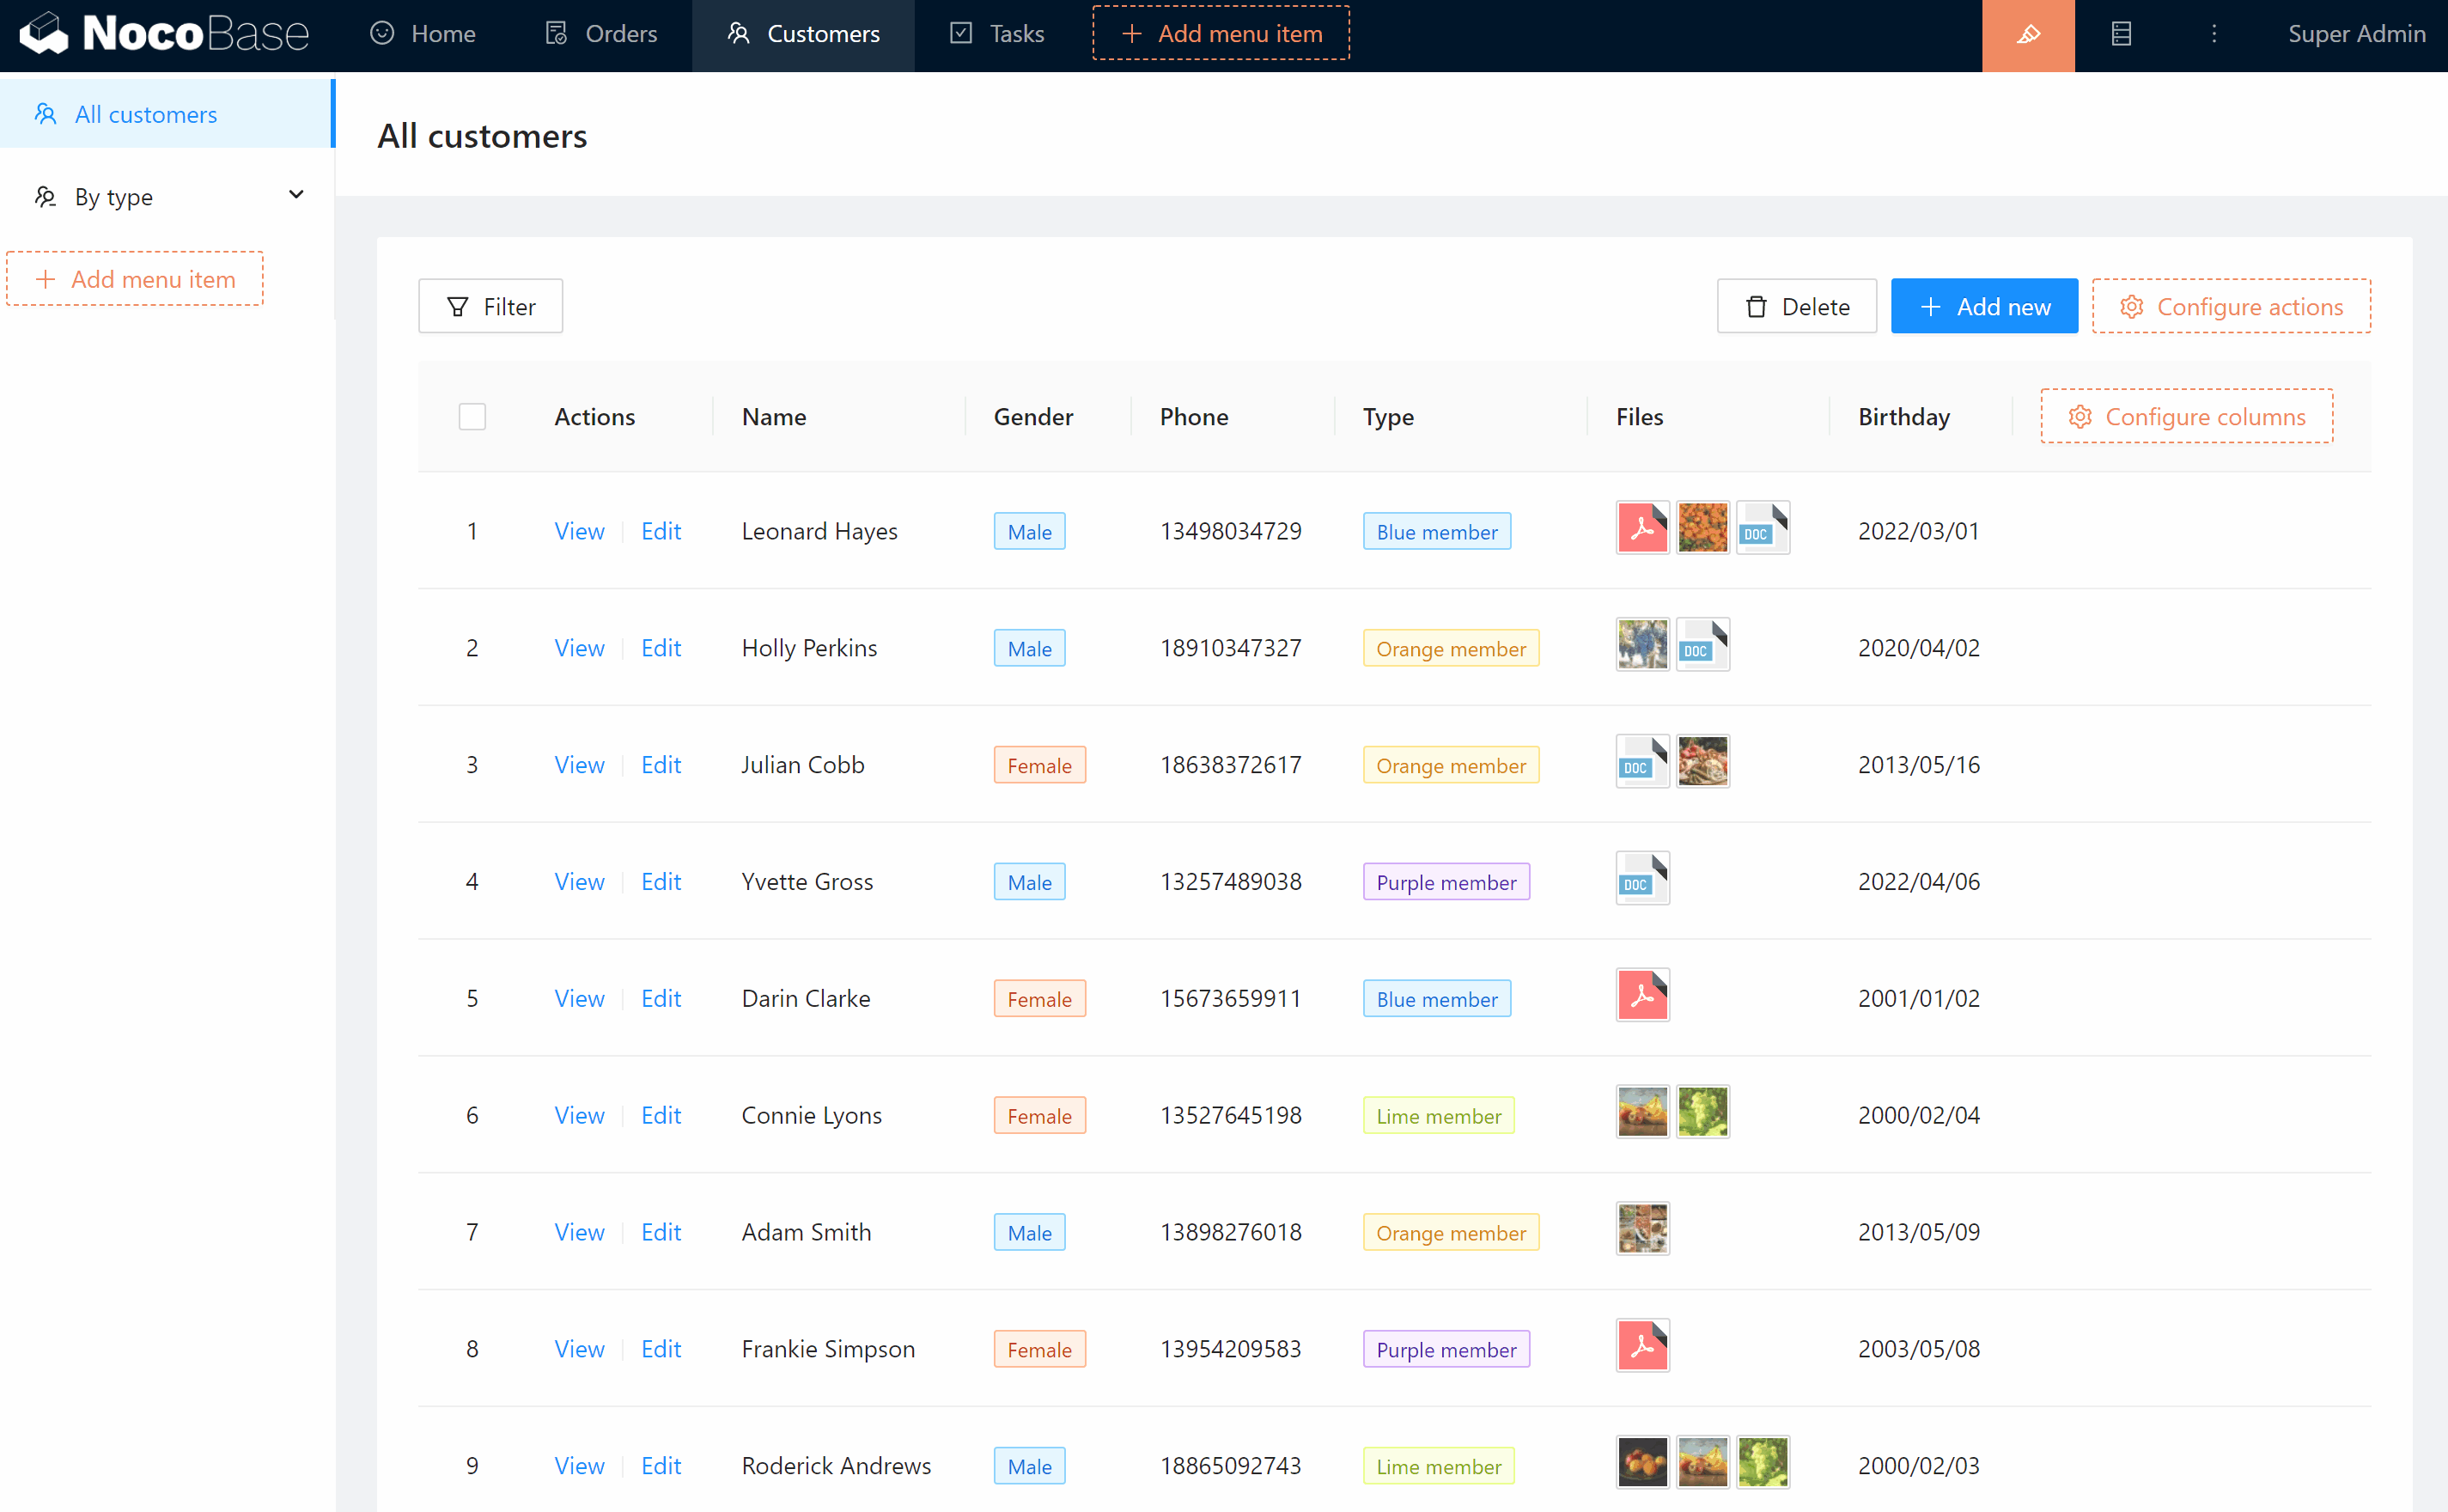Open Yvette Gross' DOC file icon
This screenshot has height=1512, width=2448.
[x=1641, y=879]
